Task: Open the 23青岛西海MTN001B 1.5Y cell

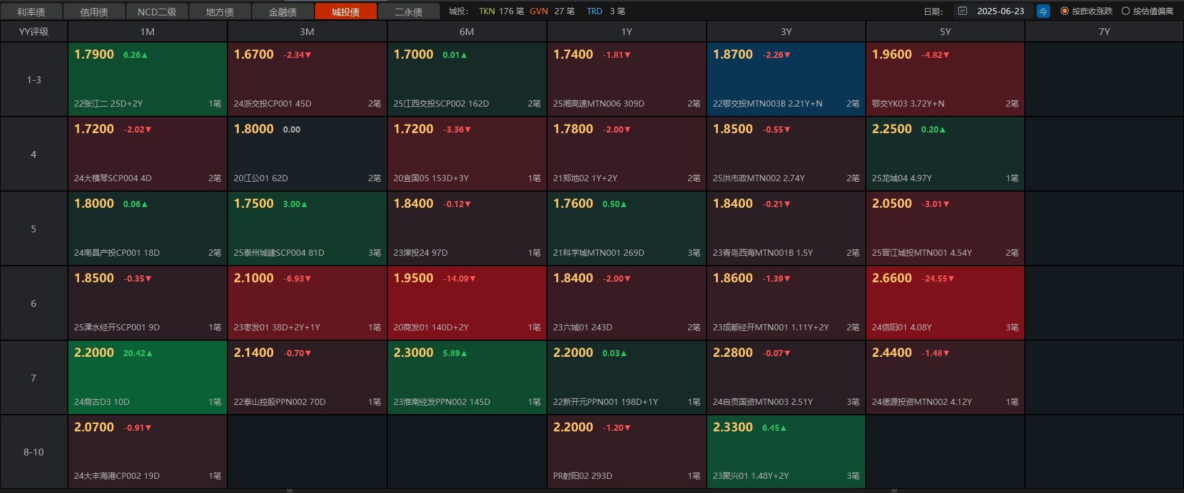Action: [x=786, y=229]
